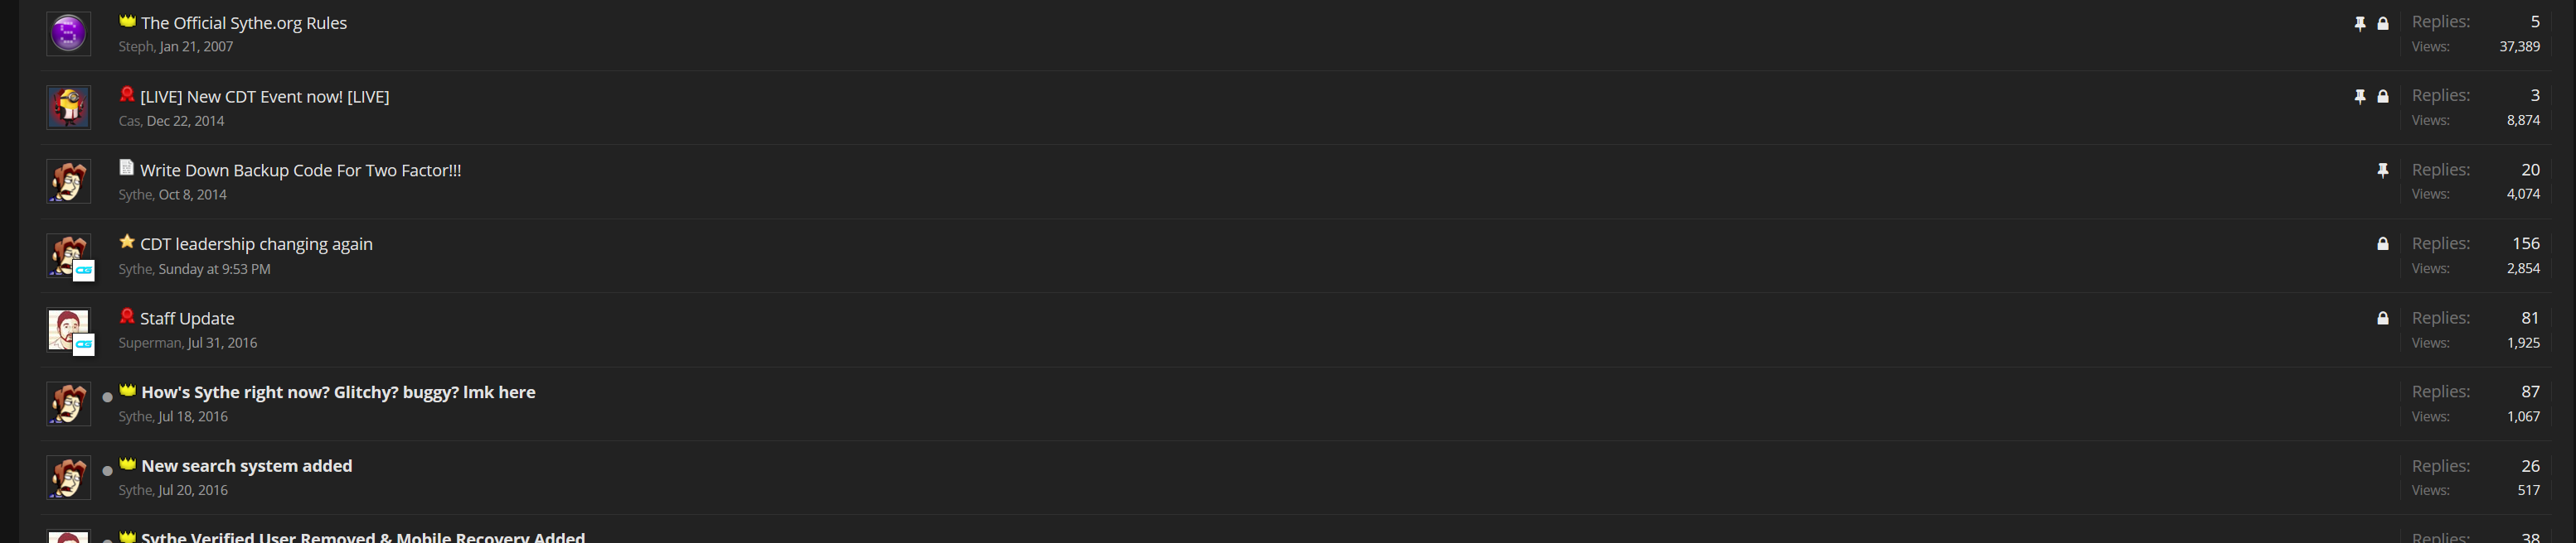Click the lock icon on the Staff Update row

[x=2383, y=319]
